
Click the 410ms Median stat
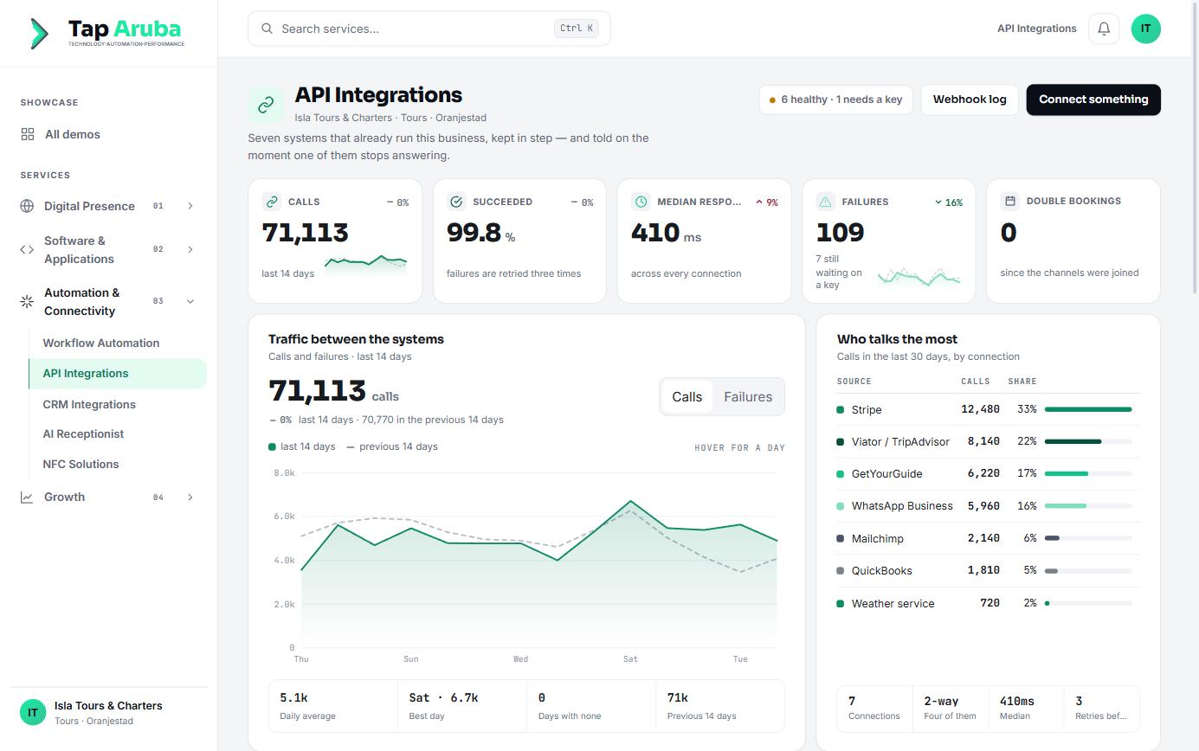1026,707
